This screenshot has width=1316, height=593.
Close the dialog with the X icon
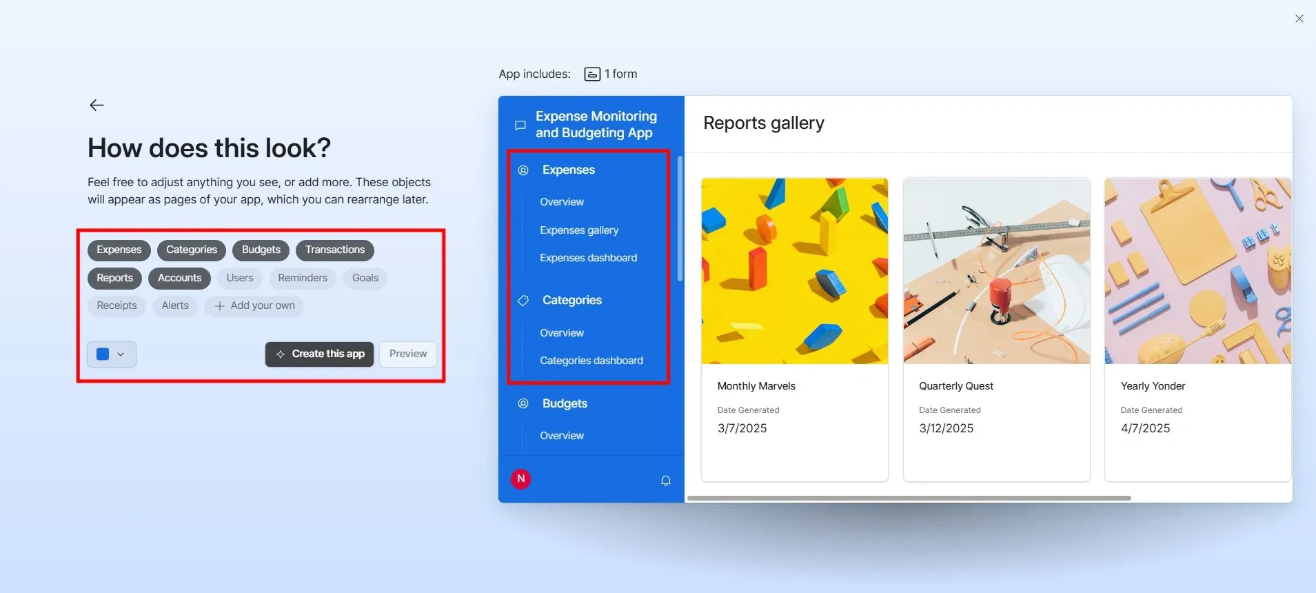click(1299, 19)
